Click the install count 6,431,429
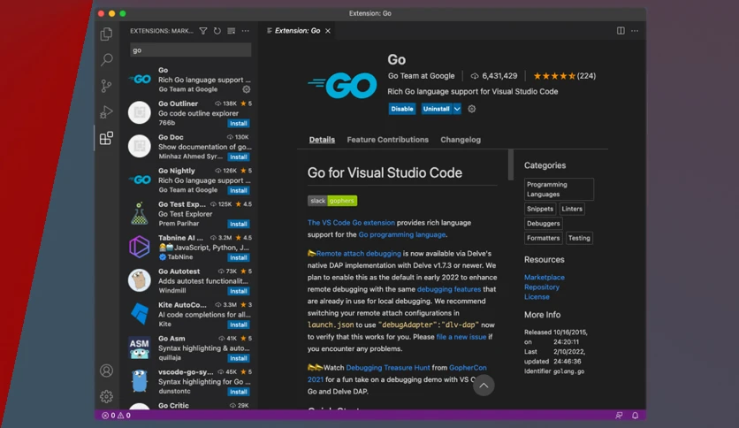 [x=494, y=76]
